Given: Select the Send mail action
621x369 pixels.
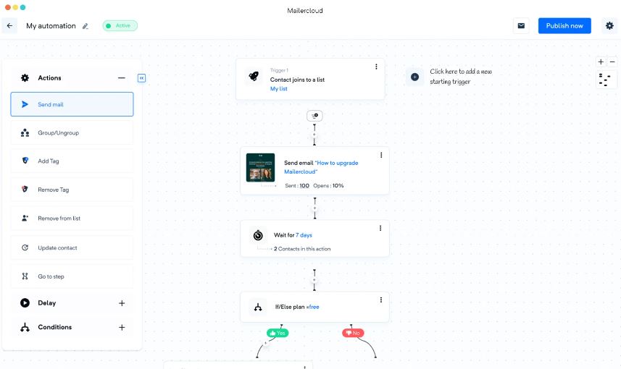Looking at the screenshot, I should point(72,104).
